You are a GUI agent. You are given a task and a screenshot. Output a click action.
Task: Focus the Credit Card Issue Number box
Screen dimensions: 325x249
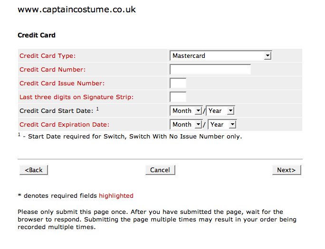[178, 83]
